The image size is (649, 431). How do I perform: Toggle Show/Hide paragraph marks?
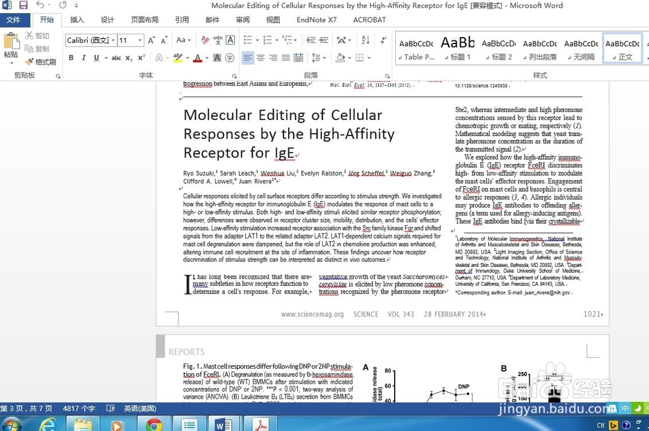tap(384, 40)
